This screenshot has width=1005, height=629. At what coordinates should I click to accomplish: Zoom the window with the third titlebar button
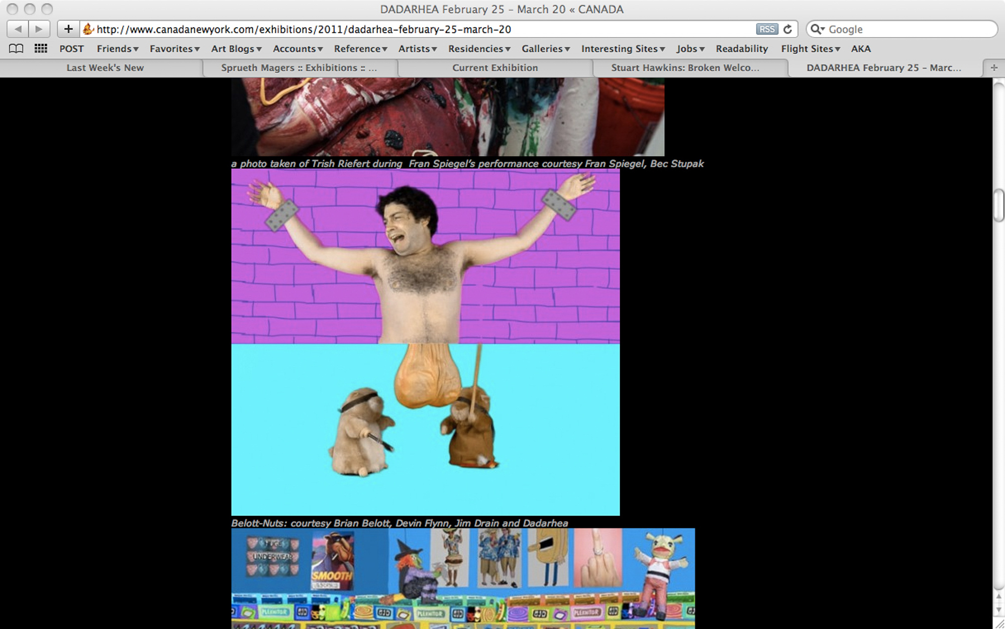(47, 9)
